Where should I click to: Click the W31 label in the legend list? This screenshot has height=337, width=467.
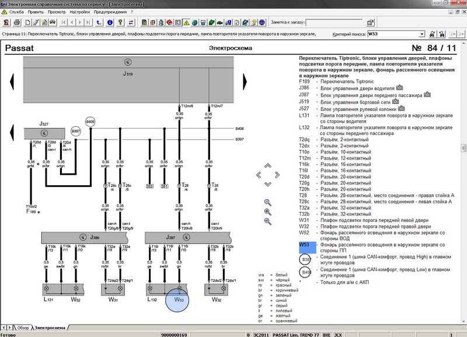[304, 220]
